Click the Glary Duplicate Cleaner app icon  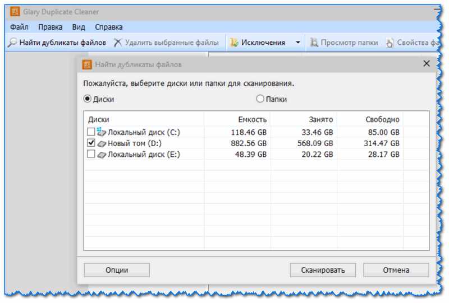pos(15,12)
